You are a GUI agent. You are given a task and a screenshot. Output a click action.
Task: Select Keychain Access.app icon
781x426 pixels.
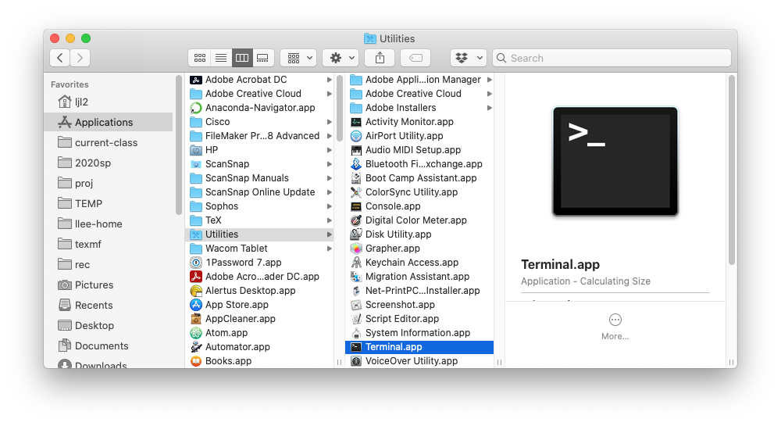[356, 263]
